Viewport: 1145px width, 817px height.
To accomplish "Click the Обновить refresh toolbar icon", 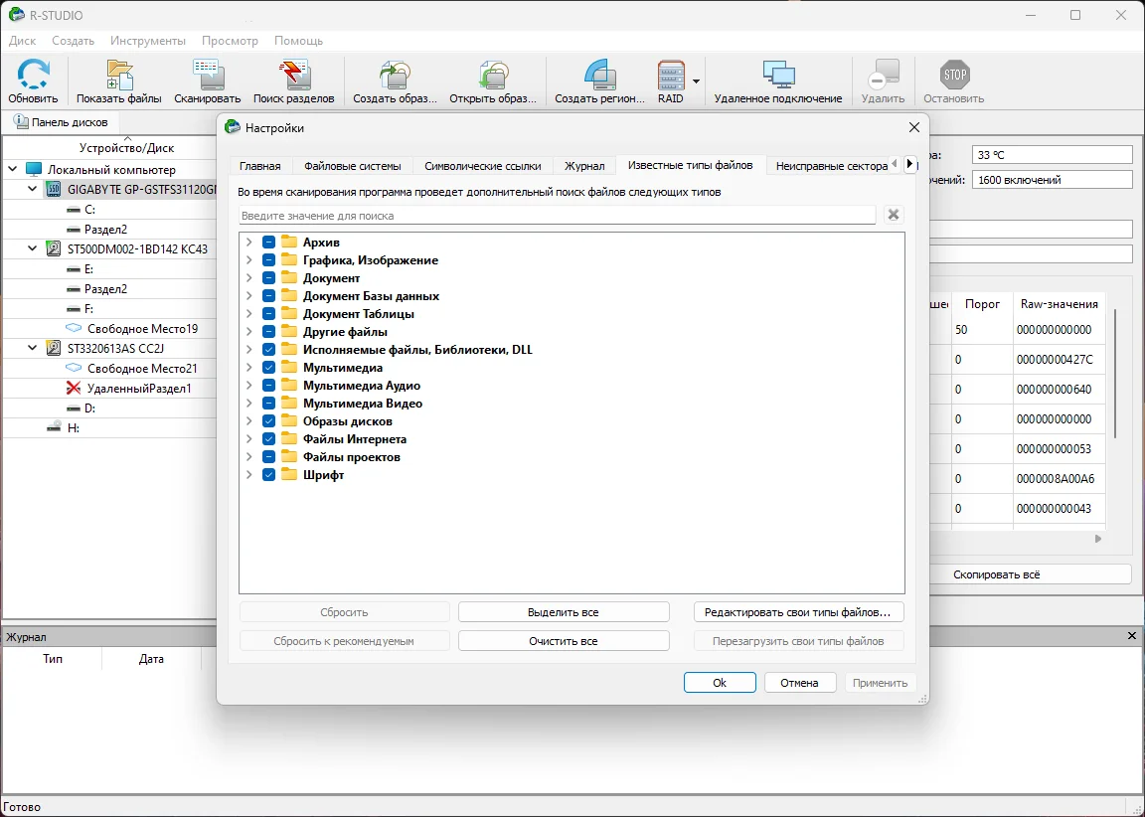I will (x=33, y=77).
